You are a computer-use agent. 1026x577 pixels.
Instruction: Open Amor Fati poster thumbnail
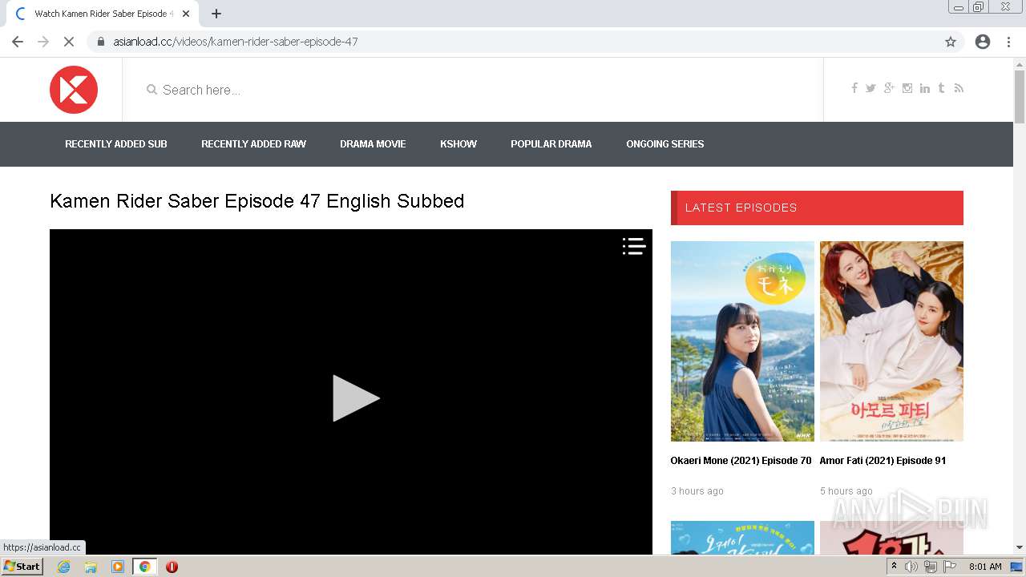click(891, 341)
